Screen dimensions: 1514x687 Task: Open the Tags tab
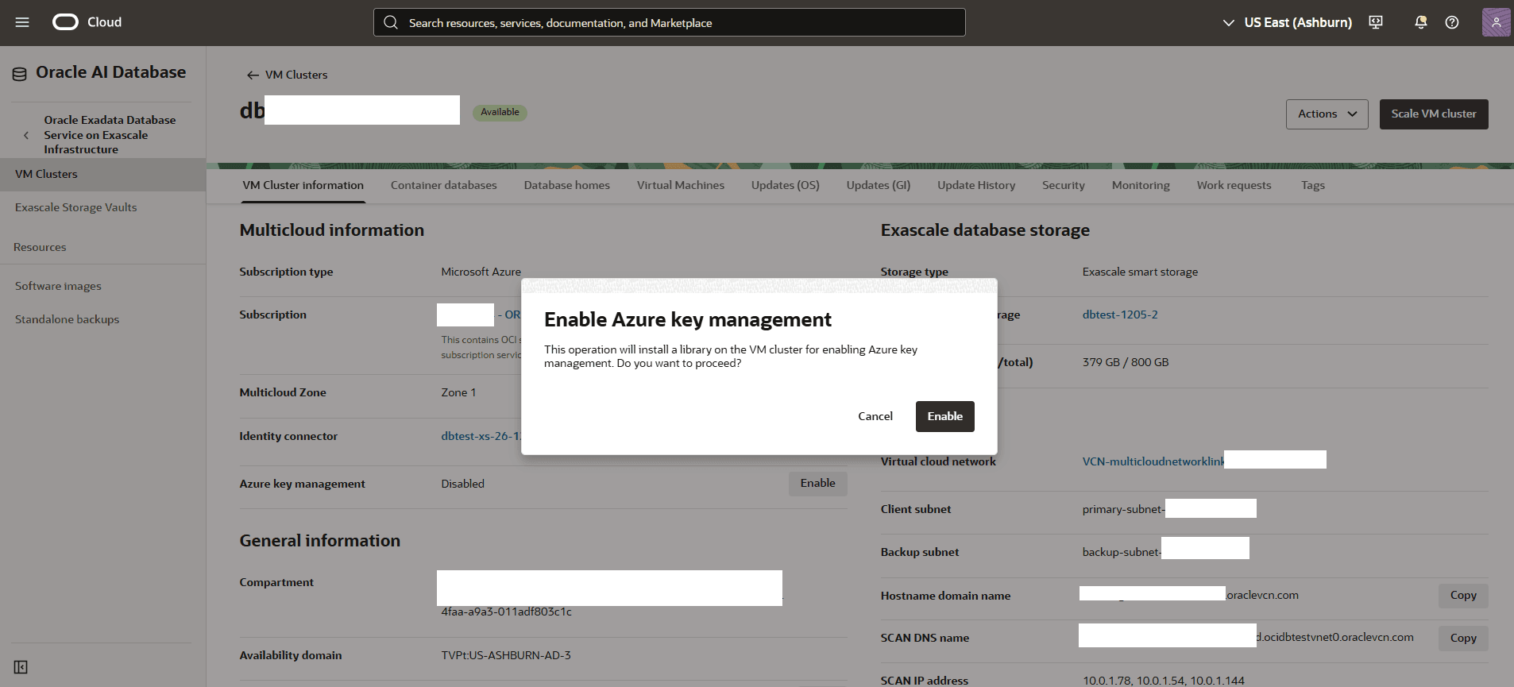pos(1312,185)
